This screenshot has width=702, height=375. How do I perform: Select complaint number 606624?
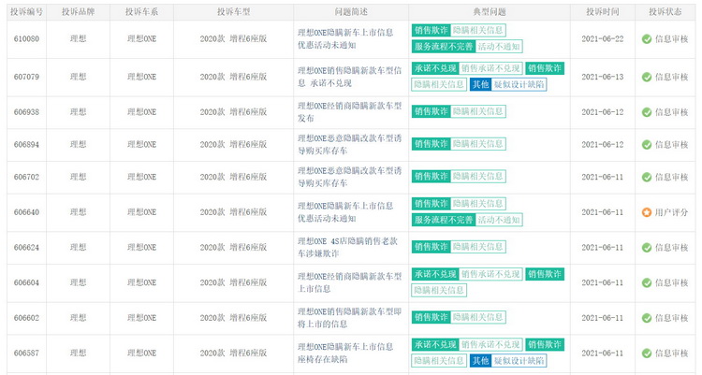(x=26, y=248)
